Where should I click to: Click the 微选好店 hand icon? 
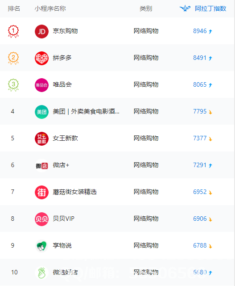[x=41, y=273]
